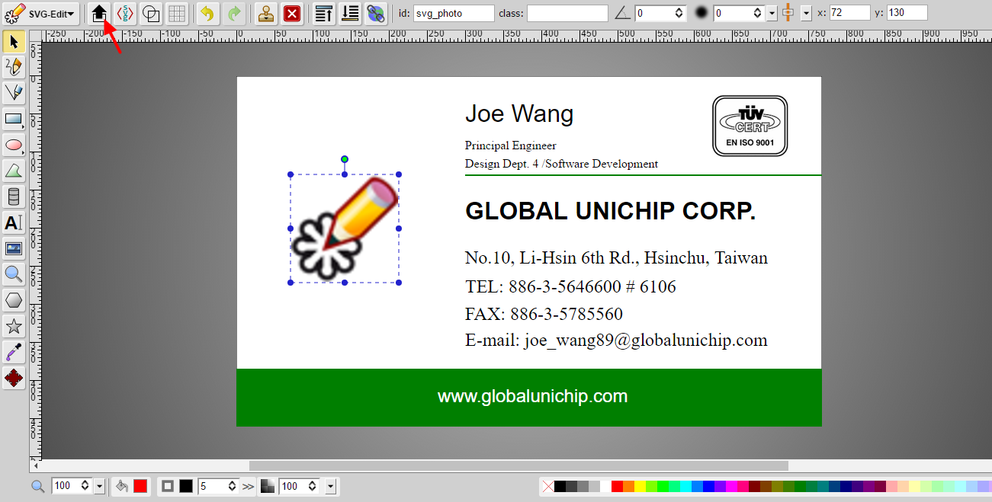
Task: Click the pencil logo image on canvas
Action: pos(345,229)
